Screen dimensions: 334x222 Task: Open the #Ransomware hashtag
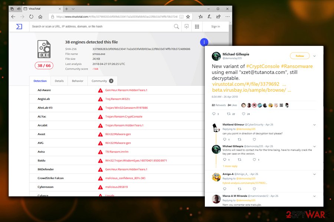point(297,66)
